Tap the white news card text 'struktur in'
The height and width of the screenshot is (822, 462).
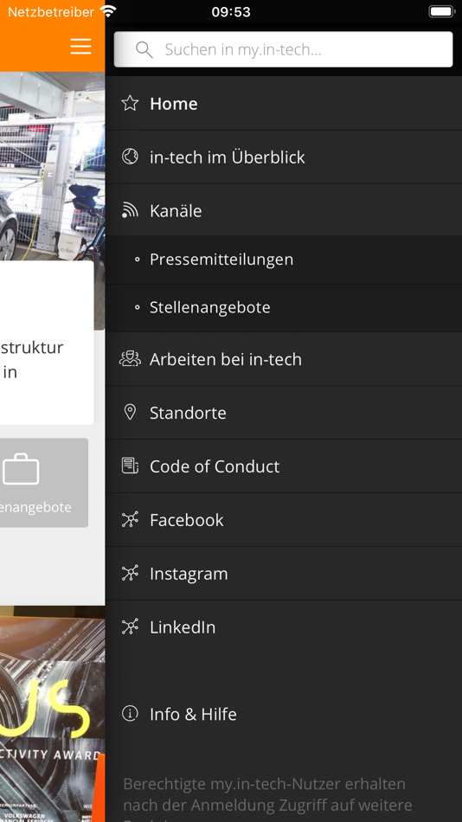tap(32, 360)
